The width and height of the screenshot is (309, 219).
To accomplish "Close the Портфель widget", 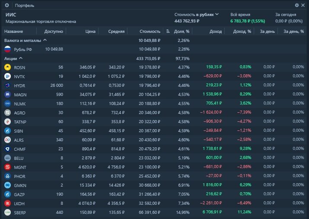I will [x=303, y=5].
